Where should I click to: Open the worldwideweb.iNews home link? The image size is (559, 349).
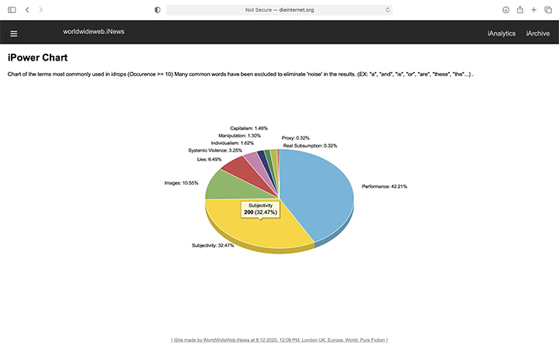pyautogui.click(x=94, y=32)
